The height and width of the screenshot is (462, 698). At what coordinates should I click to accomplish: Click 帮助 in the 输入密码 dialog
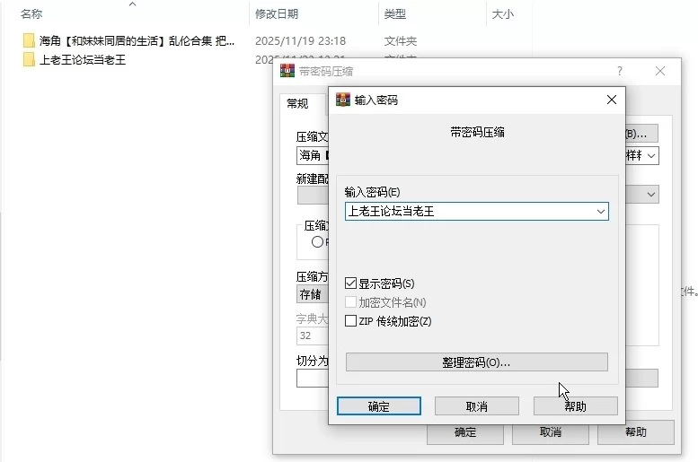point(576,406)
